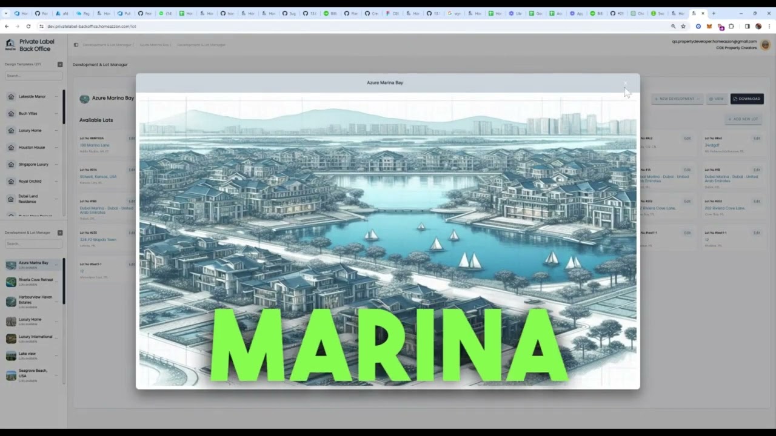This screenshot has height=436, width=776.
Task: Click the Add New Lot button
Action: [x=743, y=119]
